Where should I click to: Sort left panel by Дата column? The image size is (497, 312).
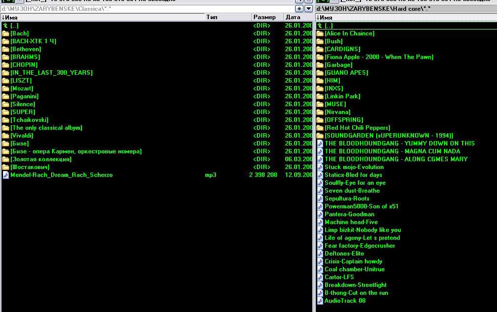tap(298, 17)
